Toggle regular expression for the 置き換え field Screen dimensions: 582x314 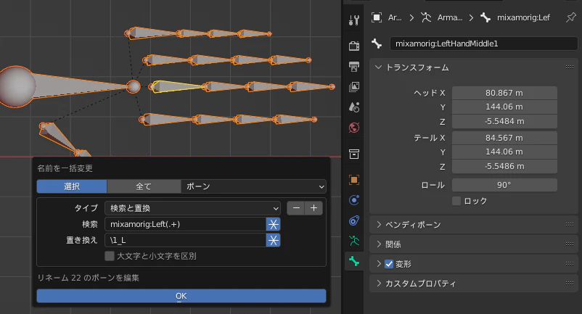(x=273, y=240)
